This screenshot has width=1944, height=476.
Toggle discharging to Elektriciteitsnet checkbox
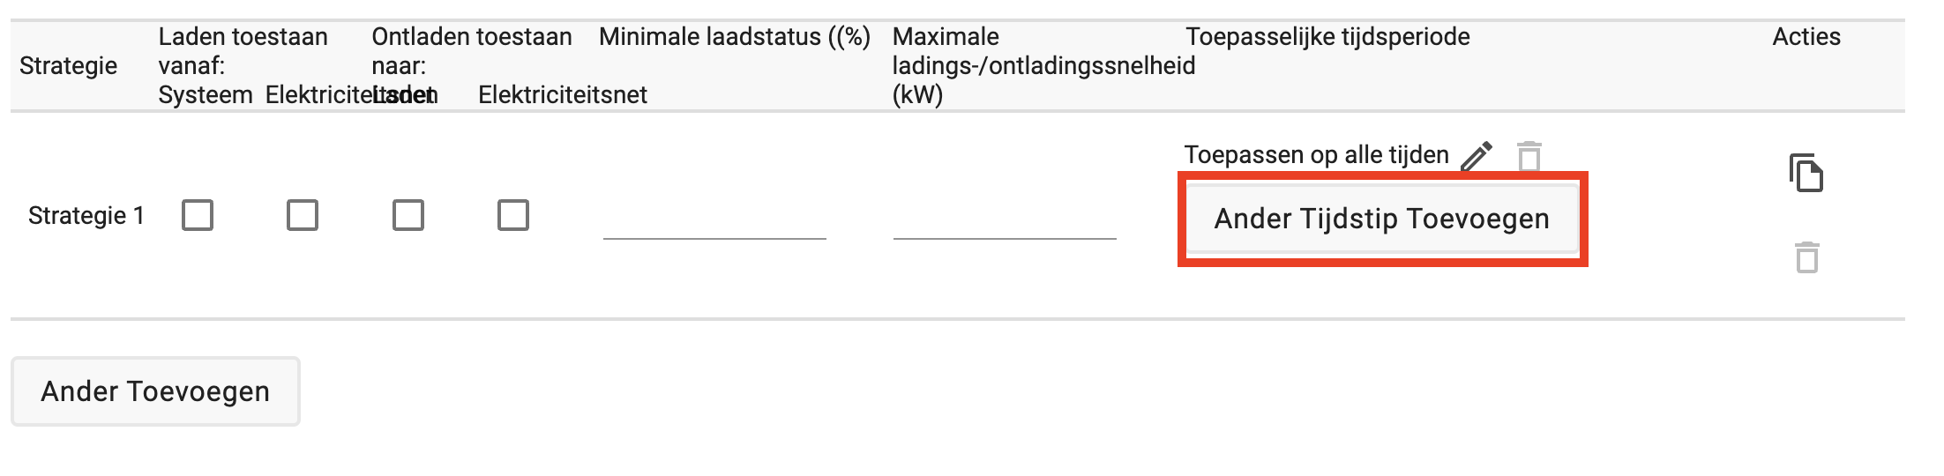tap(513, 215)
